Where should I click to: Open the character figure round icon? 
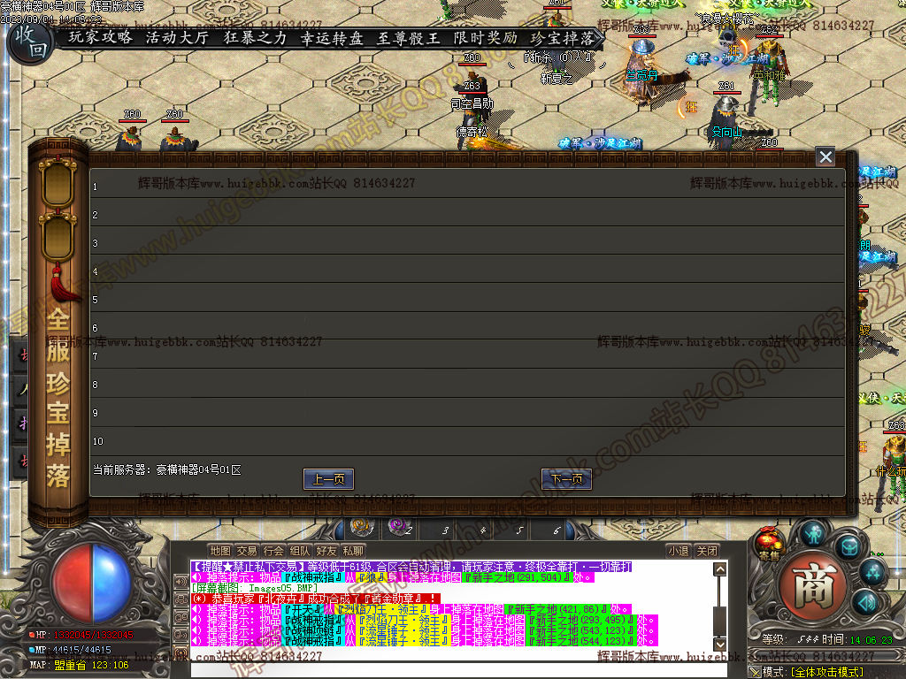814,534
